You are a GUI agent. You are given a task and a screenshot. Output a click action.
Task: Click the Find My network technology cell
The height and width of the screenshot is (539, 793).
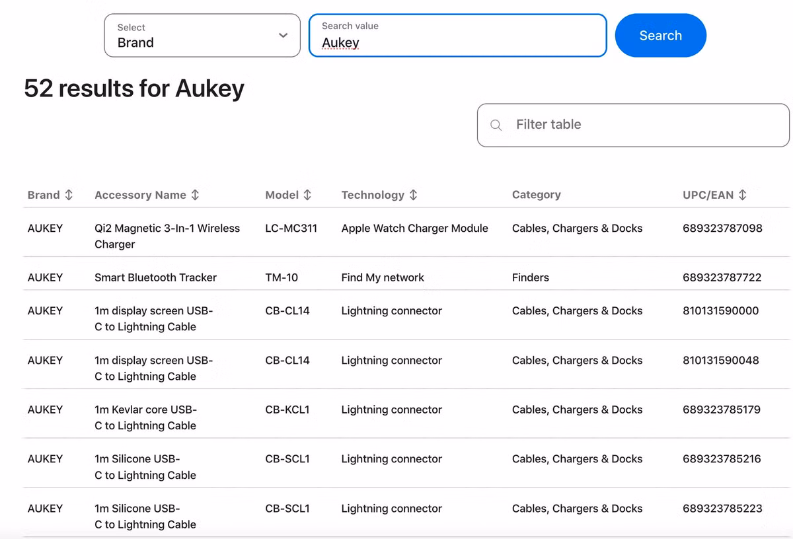click(383, 277)
